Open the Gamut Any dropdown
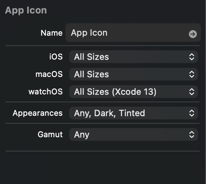Viewport: 206px width, 184px height. click(x=134, y=134)
